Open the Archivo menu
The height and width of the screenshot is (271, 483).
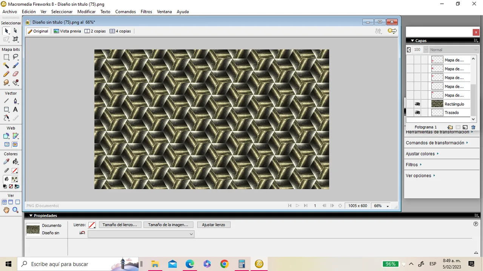(x=10, y=12)
